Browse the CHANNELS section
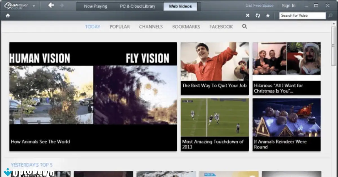Screen dimensions: 338x177 [151, 26]
